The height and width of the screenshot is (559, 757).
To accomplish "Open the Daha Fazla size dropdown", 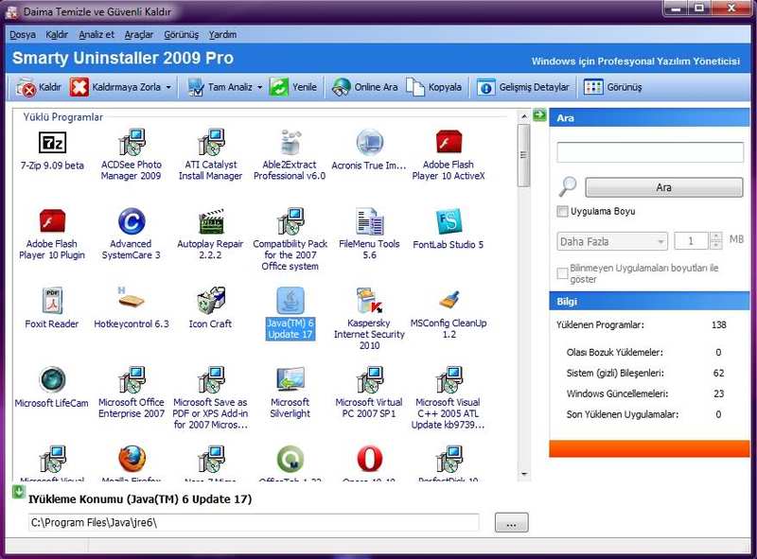I will [x=612, y=241].
